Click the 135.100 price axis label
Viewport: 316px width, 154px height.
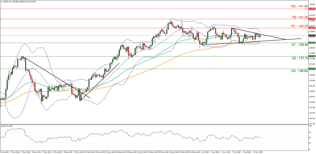pyautogui.click(x=312, y=86)
